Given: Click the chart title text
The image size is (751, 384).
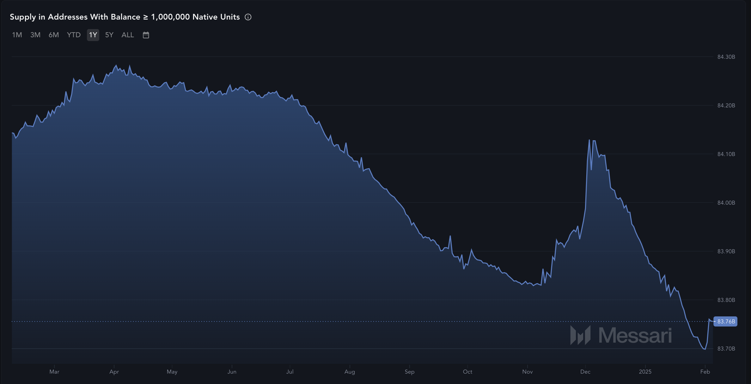Looking at the screenshot, I should click(125, 17).
